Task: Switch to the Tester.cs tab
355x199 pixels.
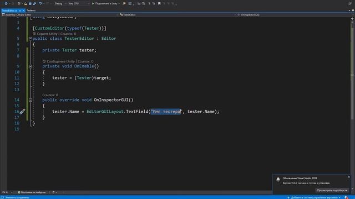Action: coord(31,11)
